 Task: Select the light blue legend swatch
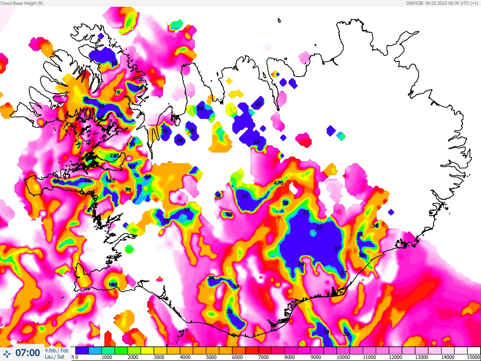pos(95,350)
